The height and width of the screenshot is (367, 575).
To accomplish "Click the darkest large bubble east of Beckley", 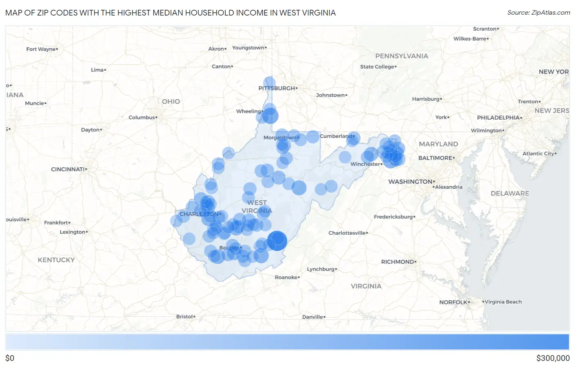I will (x=277, y=240).
